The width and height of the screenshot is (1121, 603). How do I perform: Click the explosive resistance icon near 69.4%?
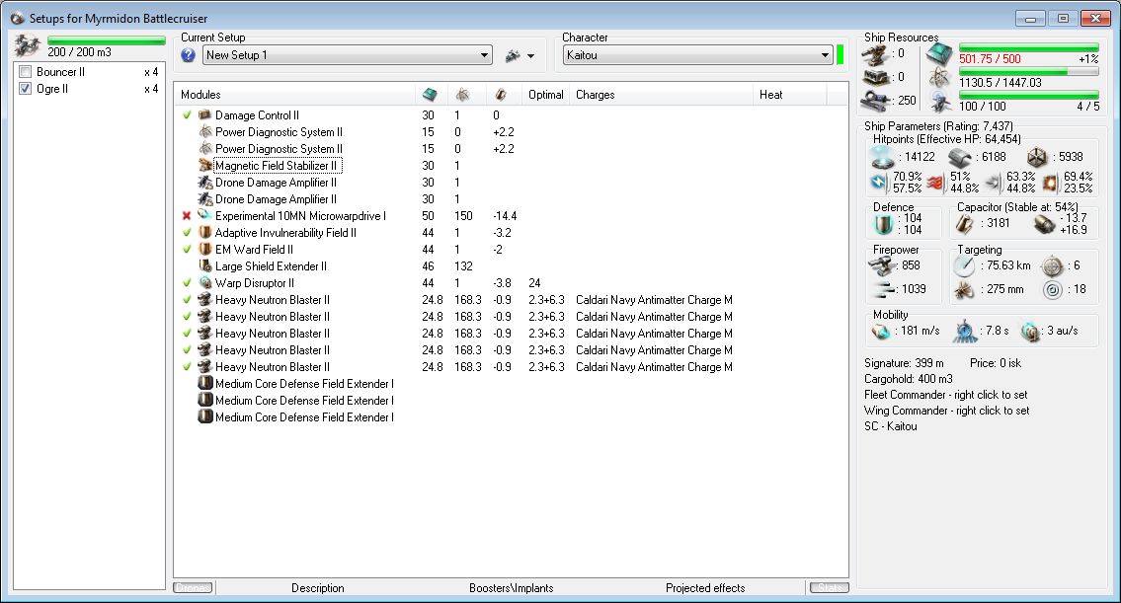pyautogui.click(x=1050, y=183)
